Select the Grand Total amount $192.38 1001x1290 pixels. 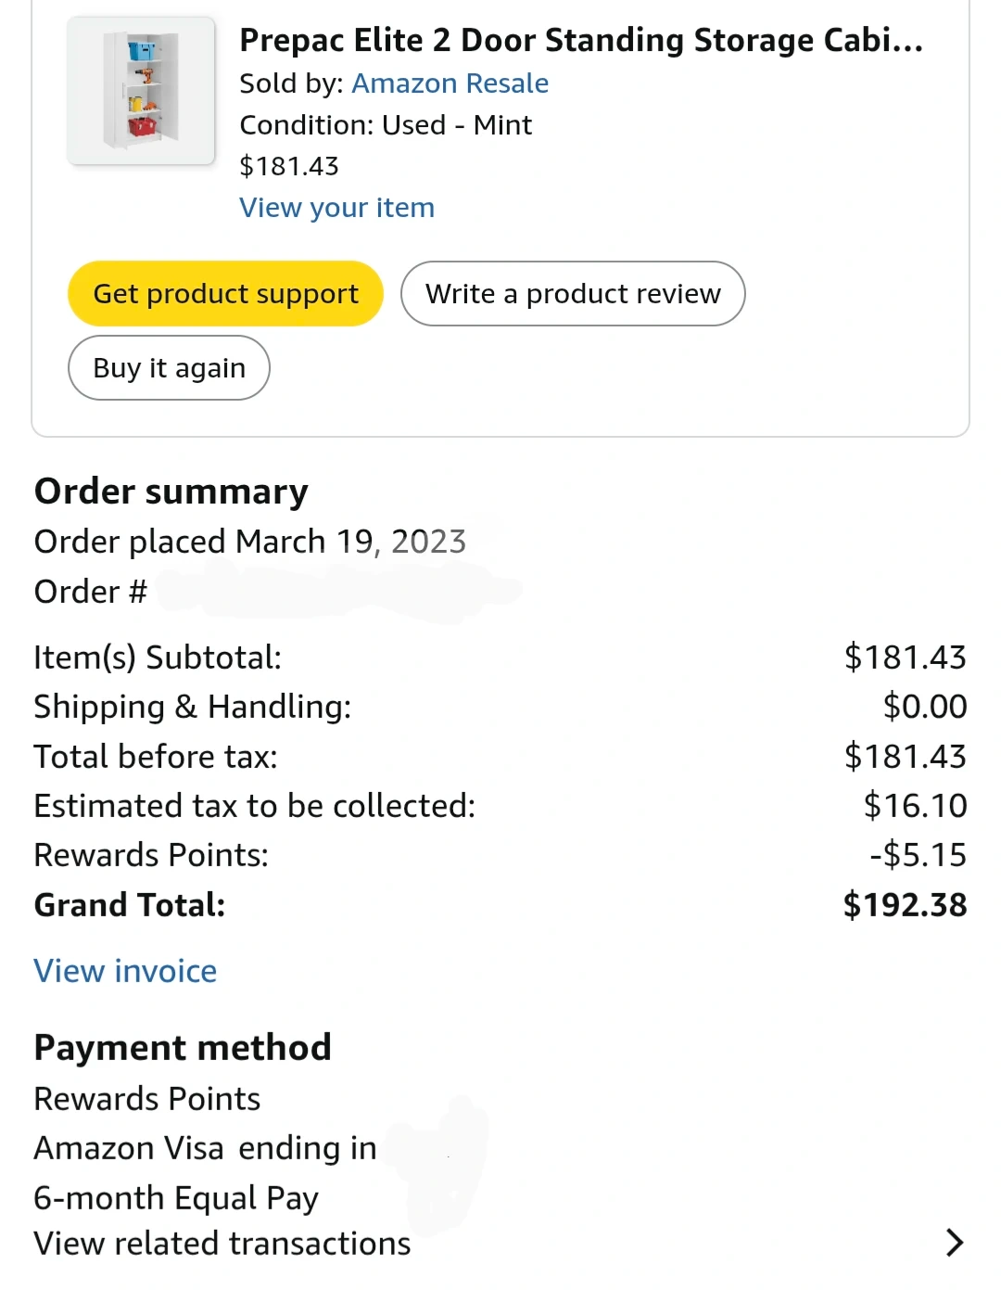905,905
